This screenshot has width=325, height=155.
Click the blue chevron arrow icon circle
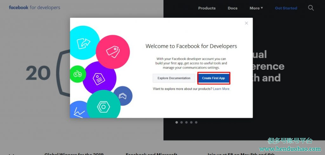click(x=123, y=96)
